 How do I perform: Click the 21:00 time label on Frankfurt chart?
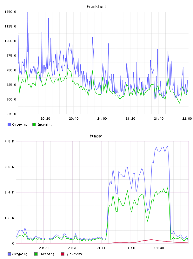point(102,119)
